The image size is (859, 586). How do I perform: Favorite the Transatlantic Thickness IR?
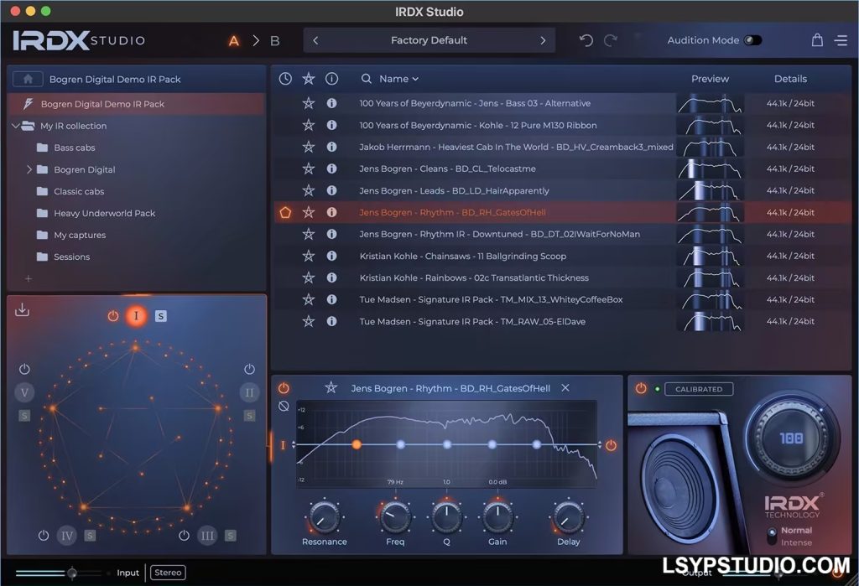coord(309,277)
